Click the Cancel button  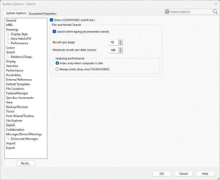point(183,174)
